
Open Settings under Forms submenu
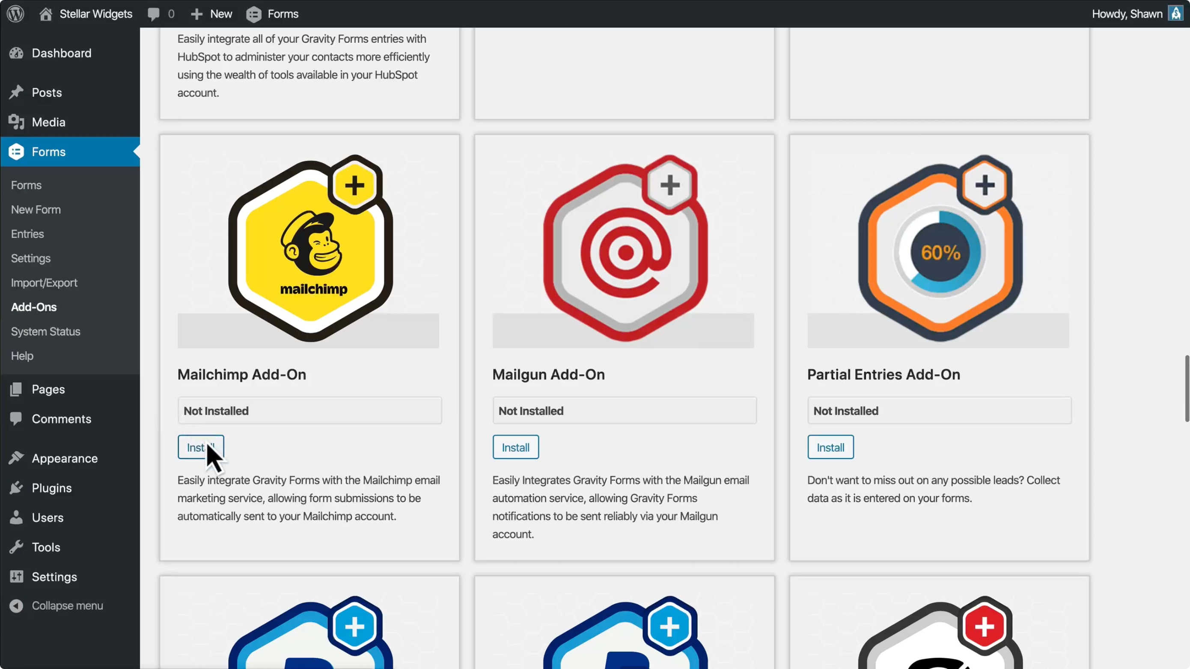pos(30,258)
